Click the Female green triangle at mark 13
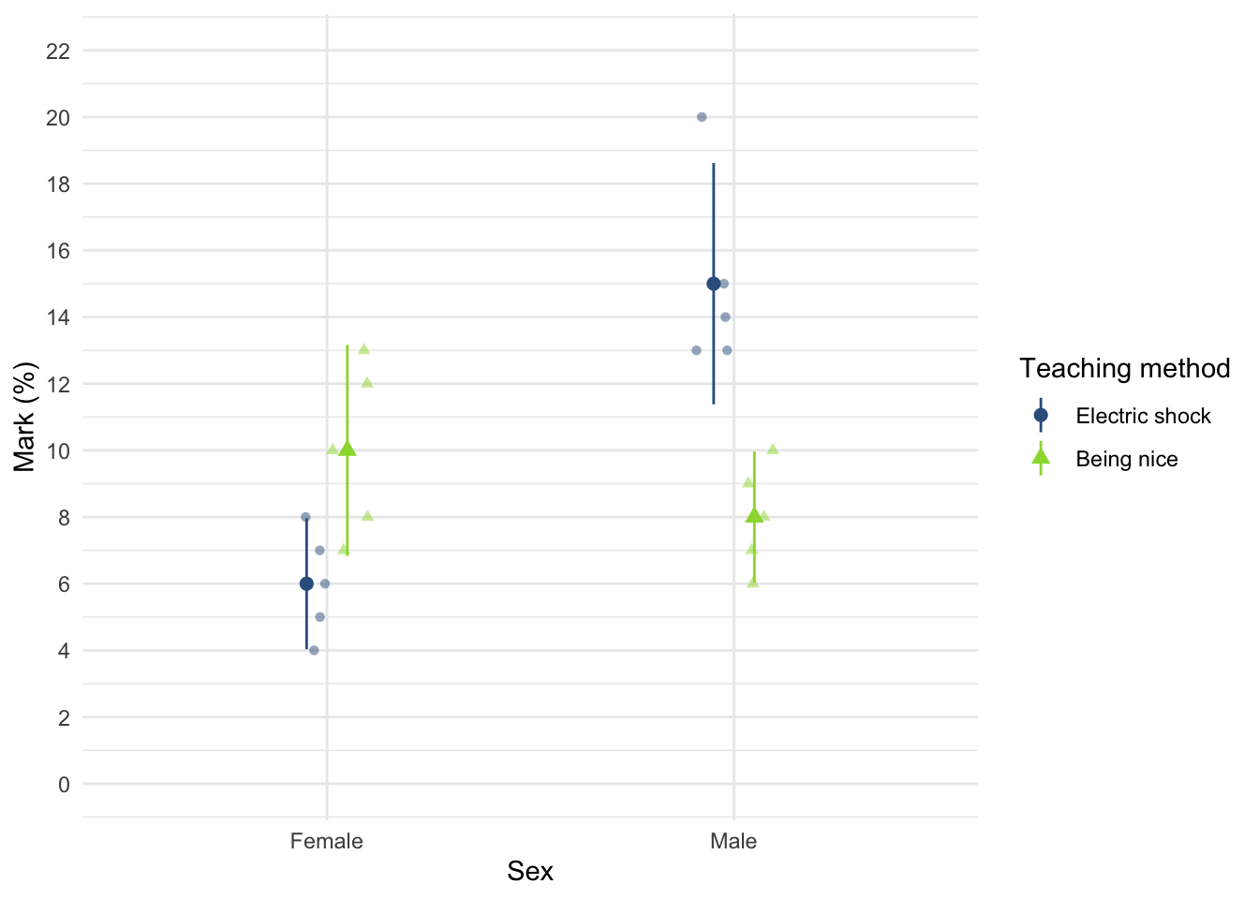Screen dimensions: 1259x899 click(x=363, y=349)
